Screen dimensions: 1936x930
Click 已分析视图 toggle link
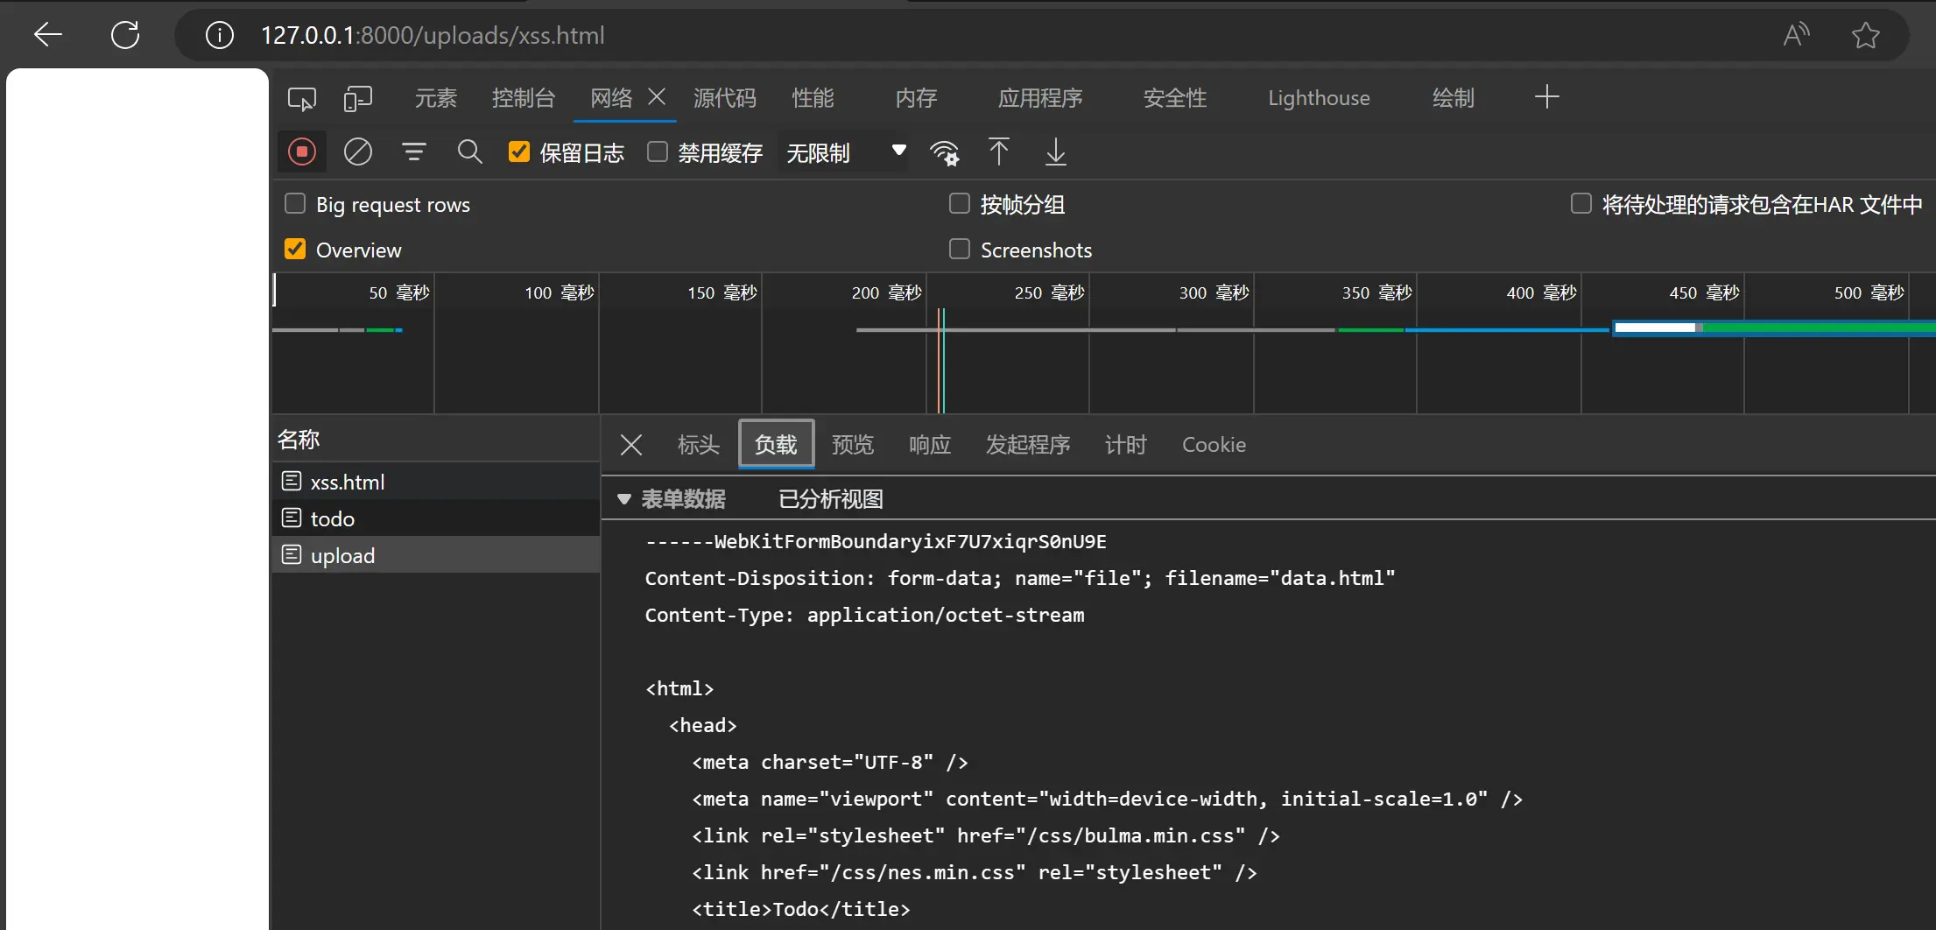click(x=830, y=499)
